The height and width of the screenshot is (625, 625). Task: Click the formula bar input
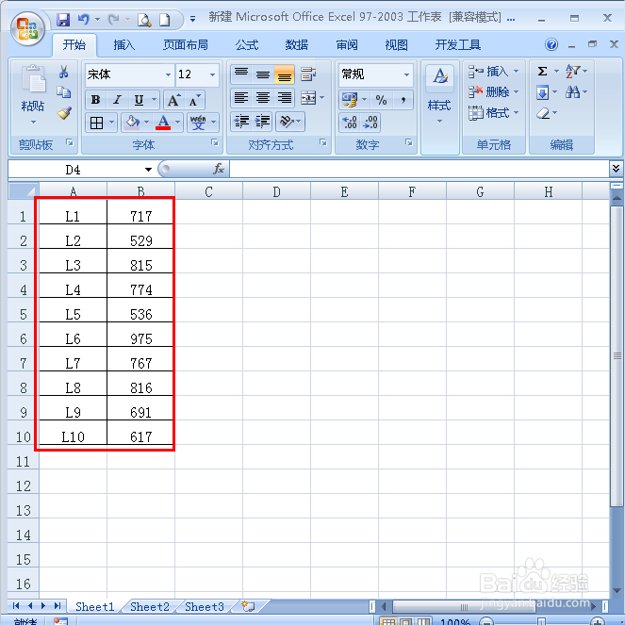[419, 169]
